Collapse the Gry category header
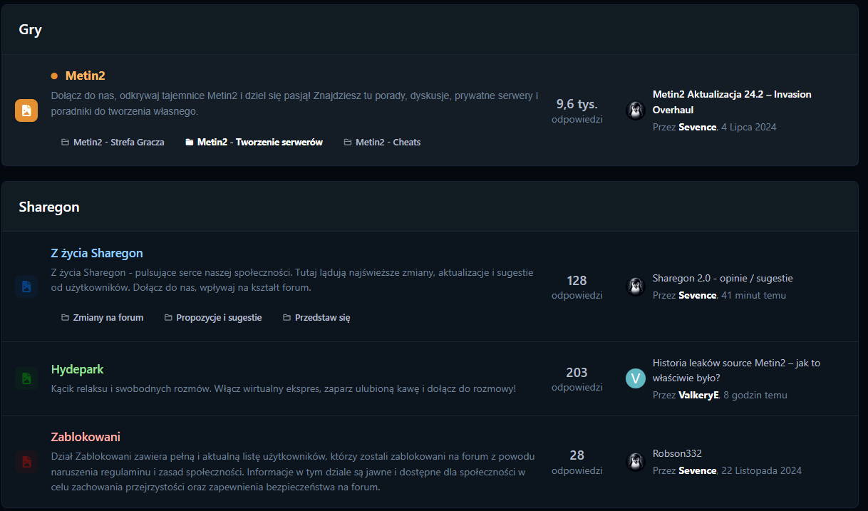The height and width of the screenshot is (511, 868). (x=31, y=30)
